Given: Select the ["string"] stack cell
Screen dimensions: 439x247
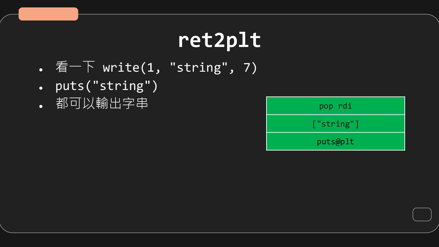Looking at the screenshot, I should pos(335,124).
